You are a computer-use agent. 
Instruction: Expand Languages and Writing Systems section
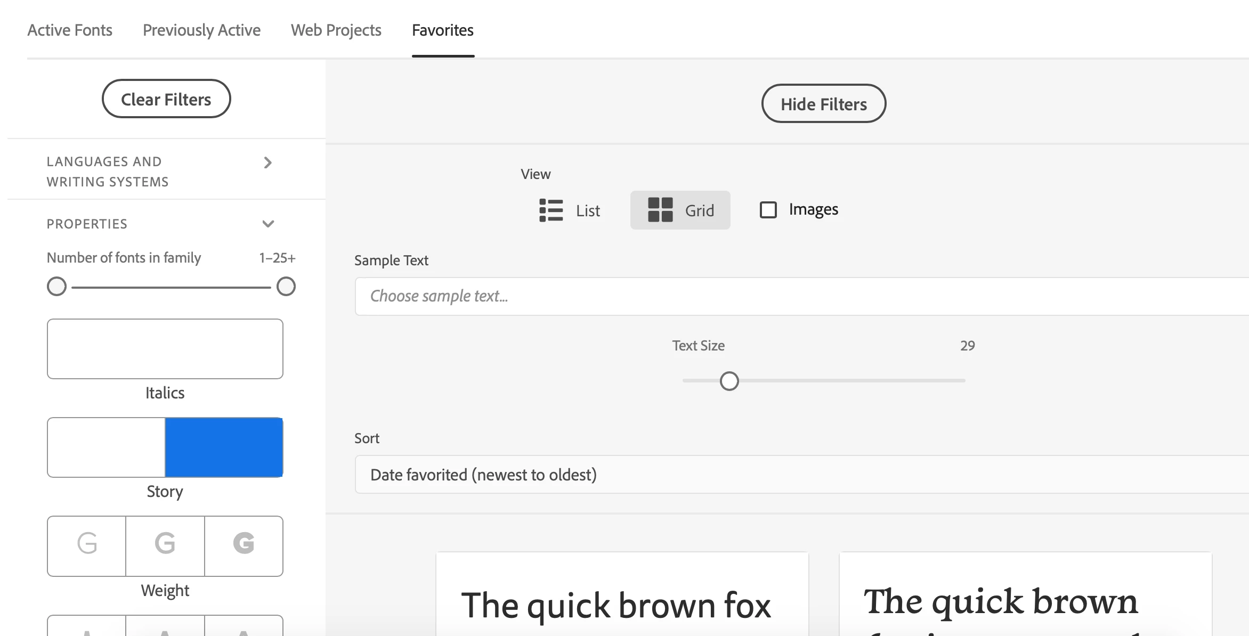point(267,163)
